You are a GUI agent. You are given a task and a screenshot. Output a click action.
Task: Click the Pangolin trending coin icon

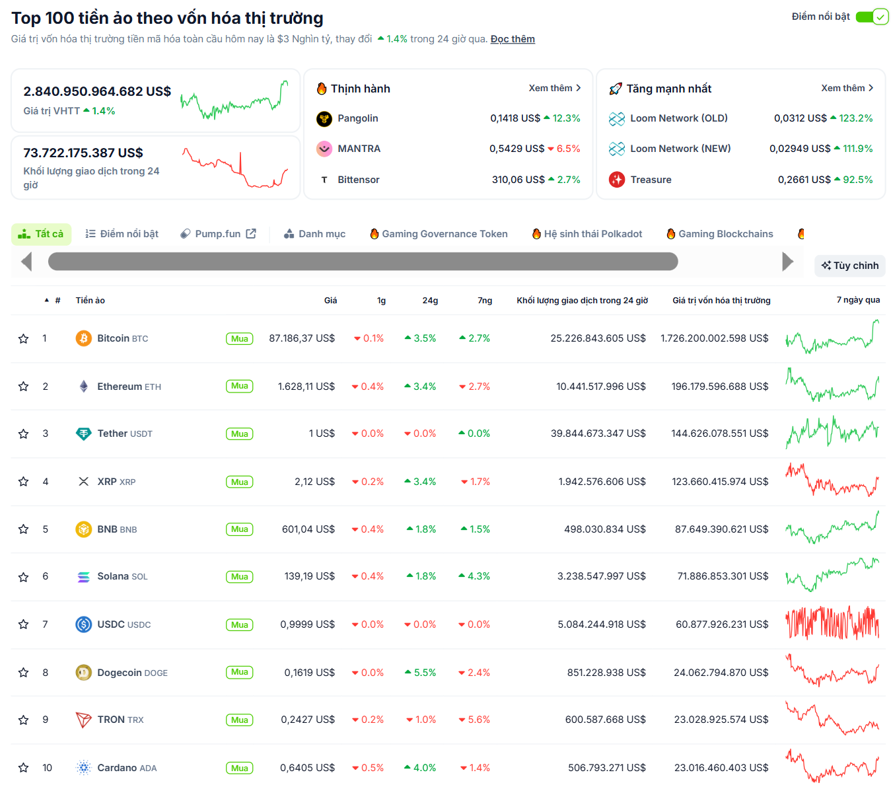(x=324, y=118)
